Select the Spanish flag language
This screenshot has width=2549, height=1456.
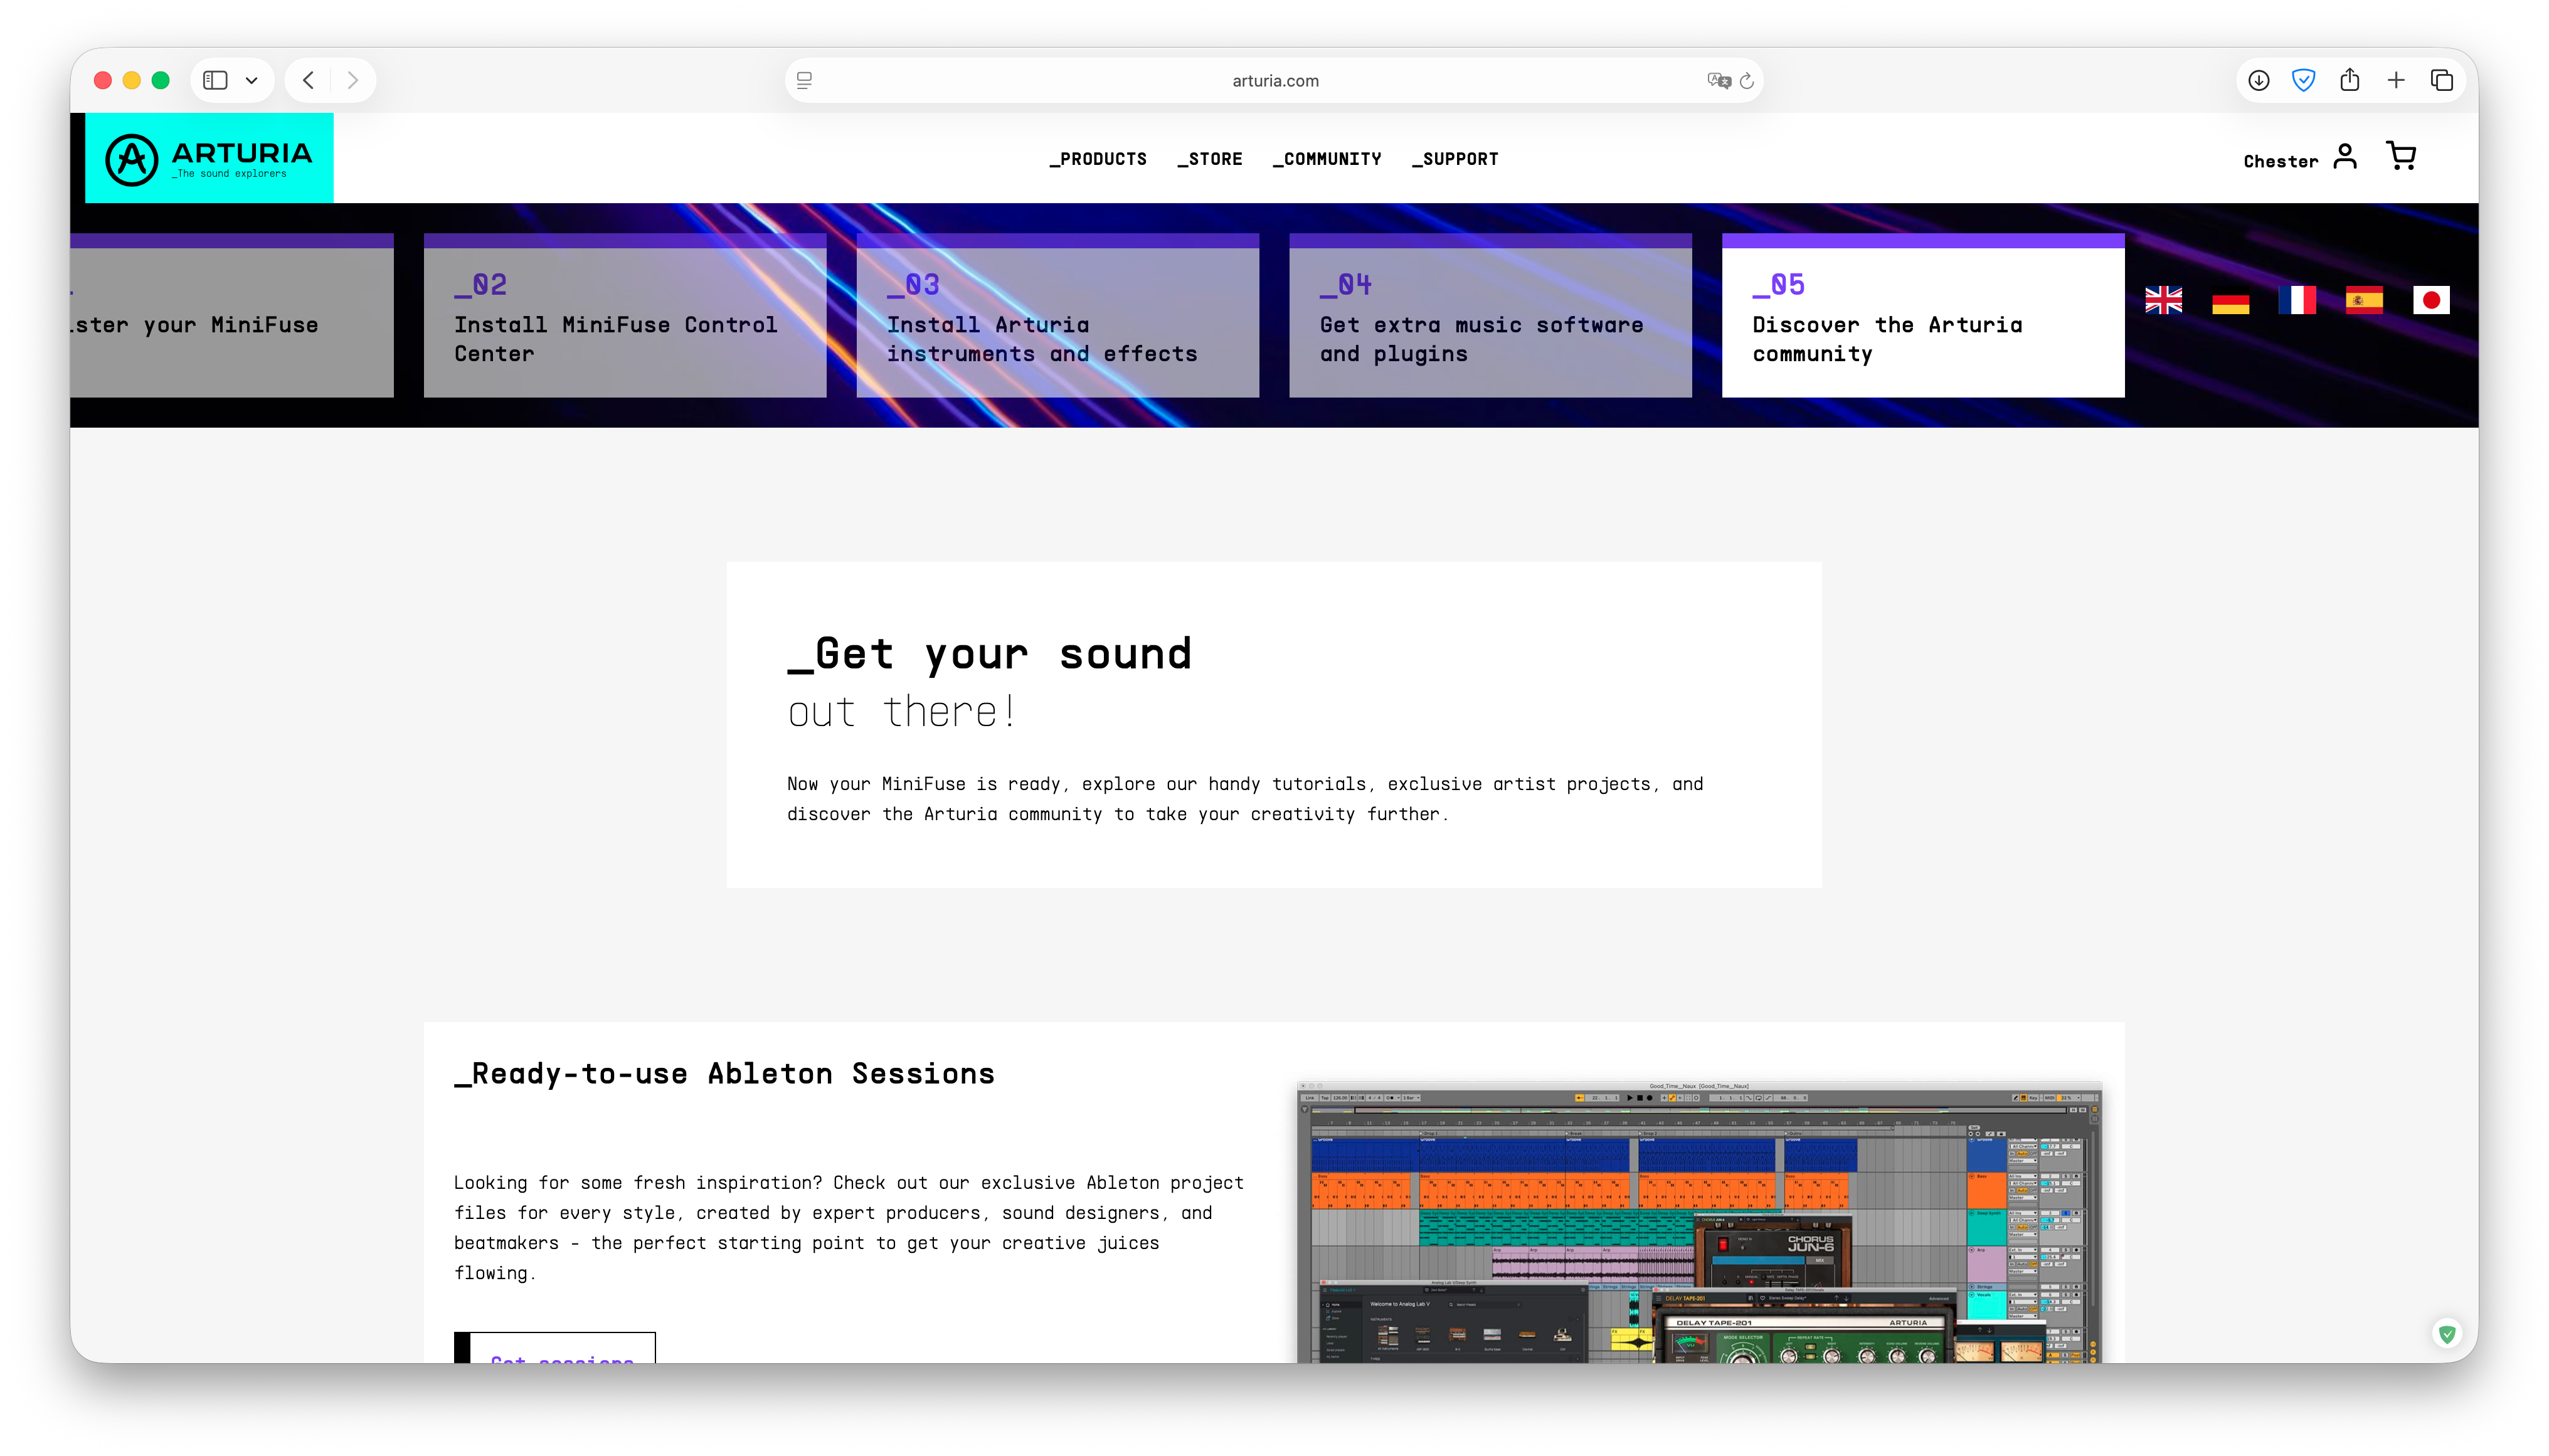point(2364,300)
